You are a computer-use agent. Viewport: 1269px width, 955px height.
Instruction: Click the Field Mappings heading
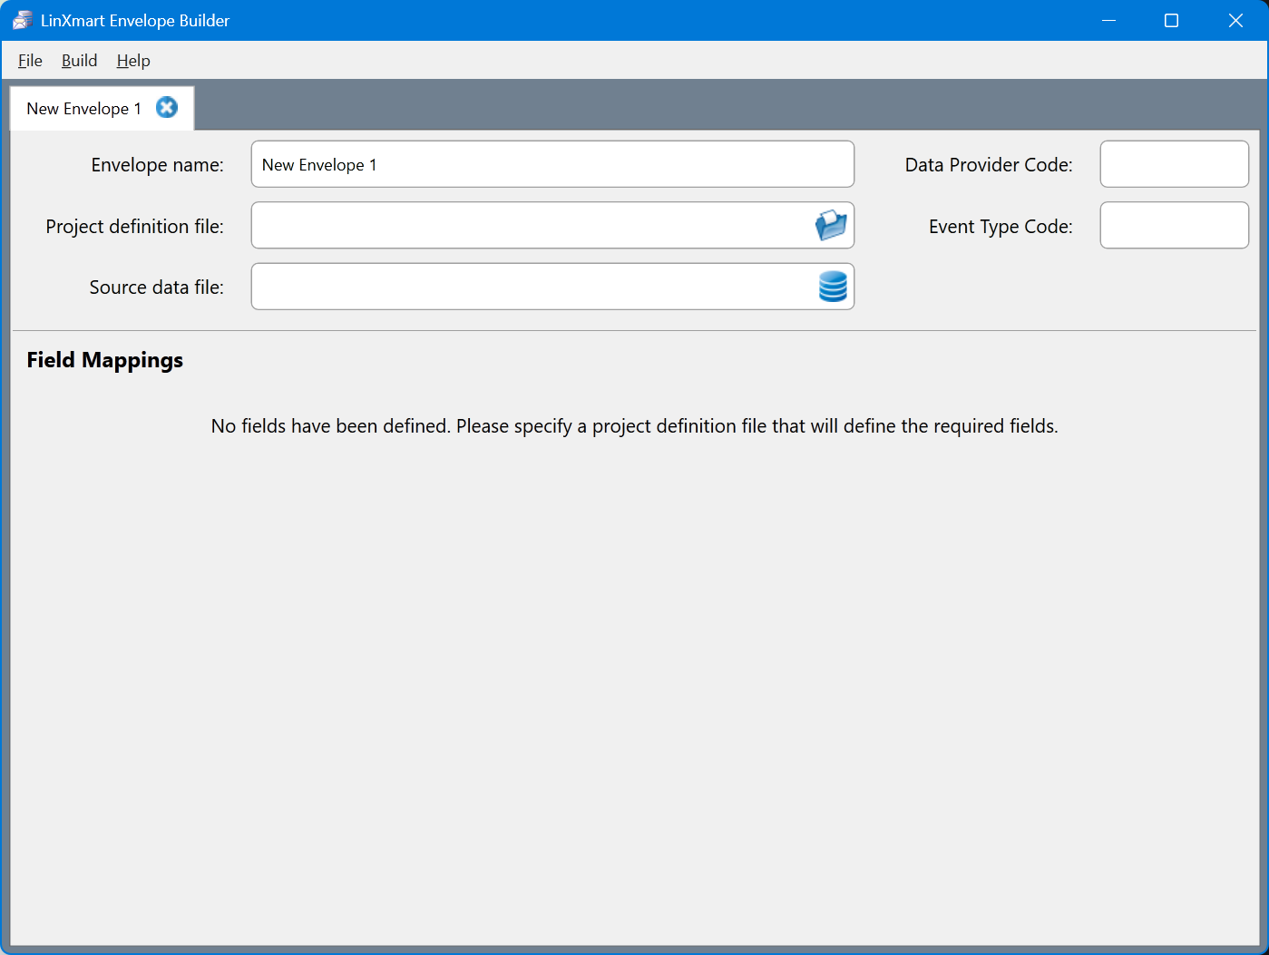(x=105, y=360)
